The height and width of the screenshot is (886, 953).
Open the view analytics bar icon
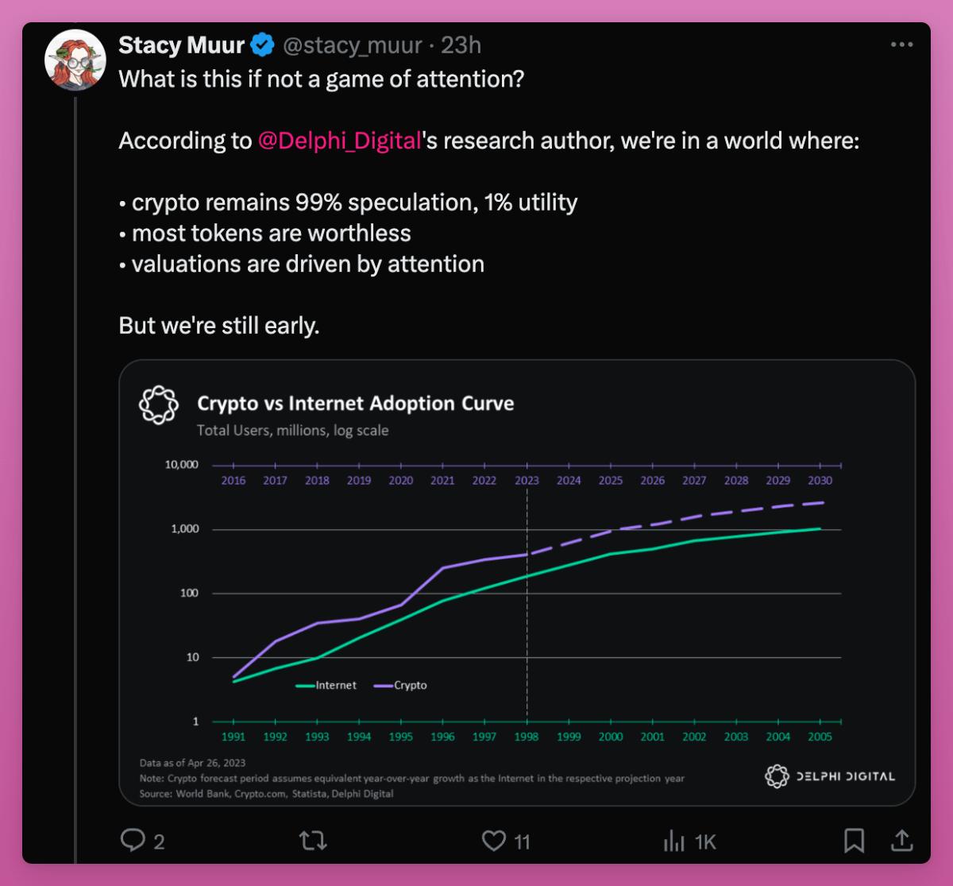[x=674, y=840]
